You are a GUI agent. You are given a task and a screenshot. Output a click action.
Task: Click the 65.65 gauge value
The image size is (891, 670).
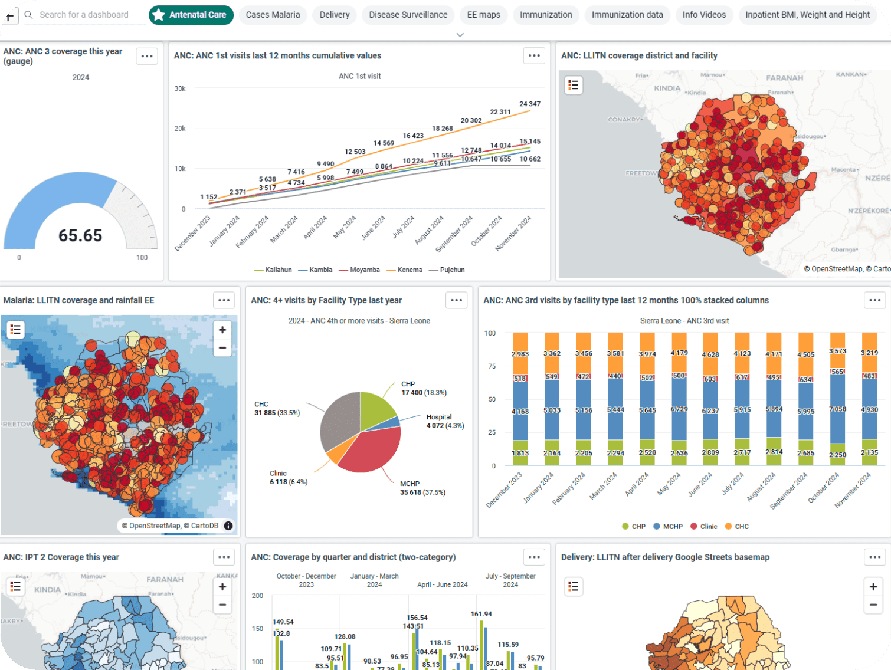[x=80, y=235]
